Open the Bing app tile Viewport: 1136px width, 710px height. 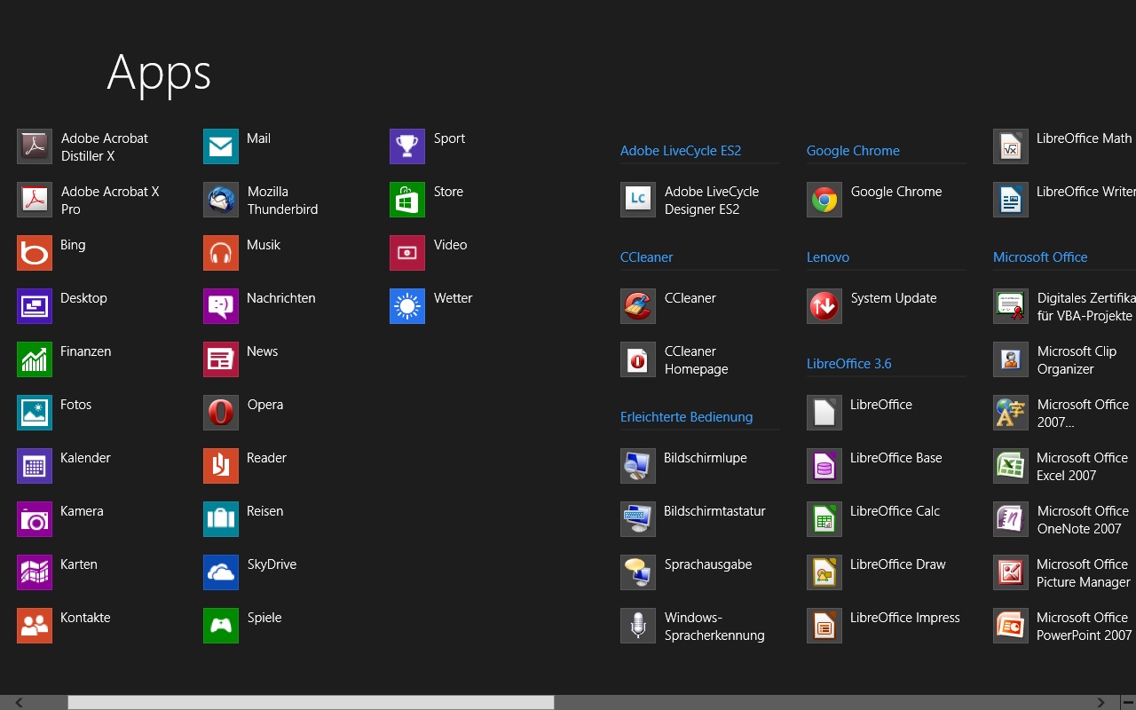(35, 253)
